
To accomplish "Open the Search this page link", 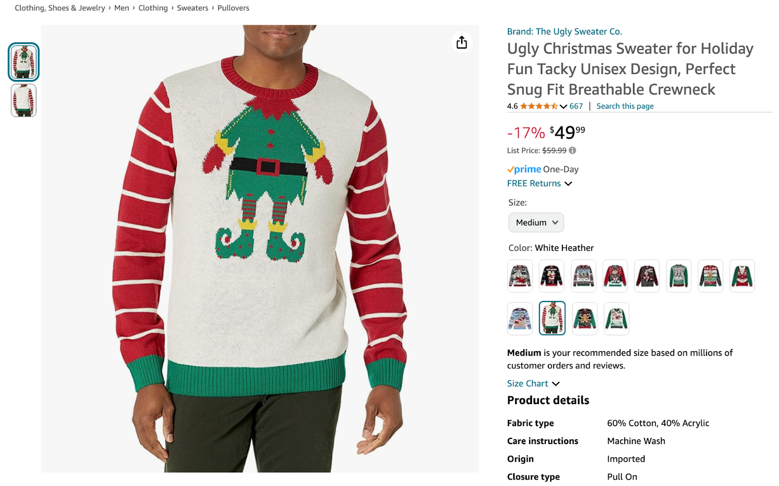I will click(x=625, y=106).
